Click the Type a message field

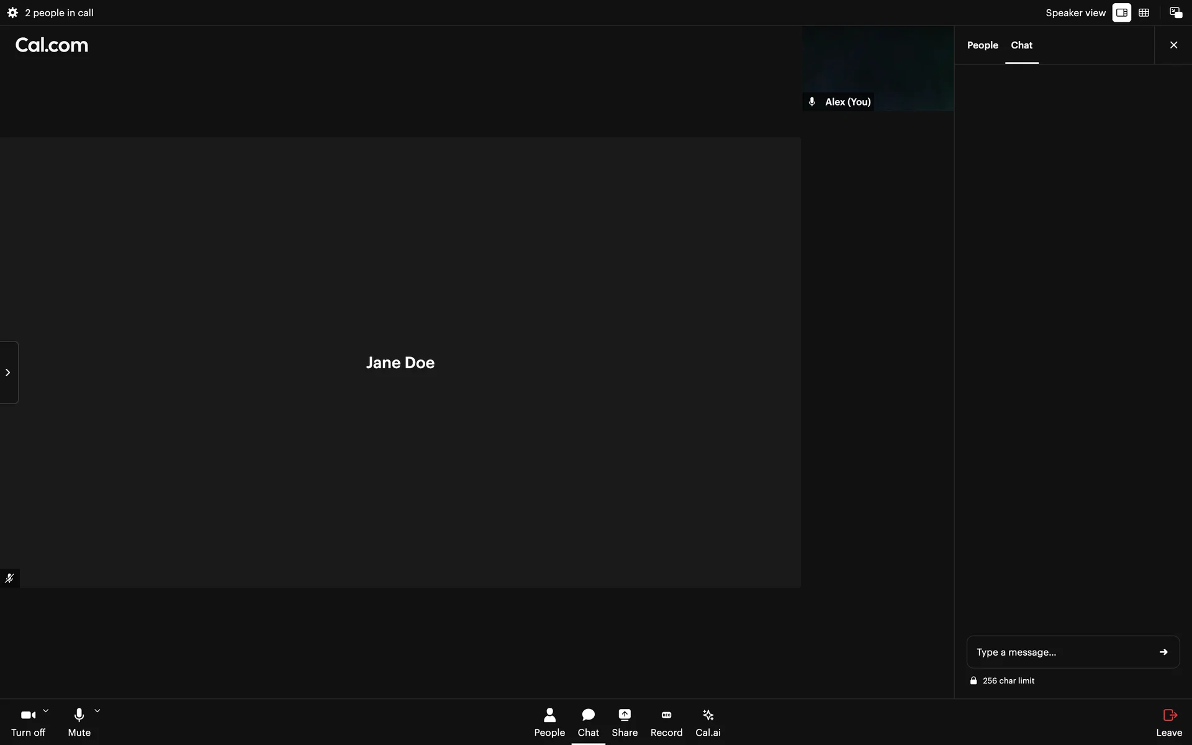click(x=1059, y=652)
